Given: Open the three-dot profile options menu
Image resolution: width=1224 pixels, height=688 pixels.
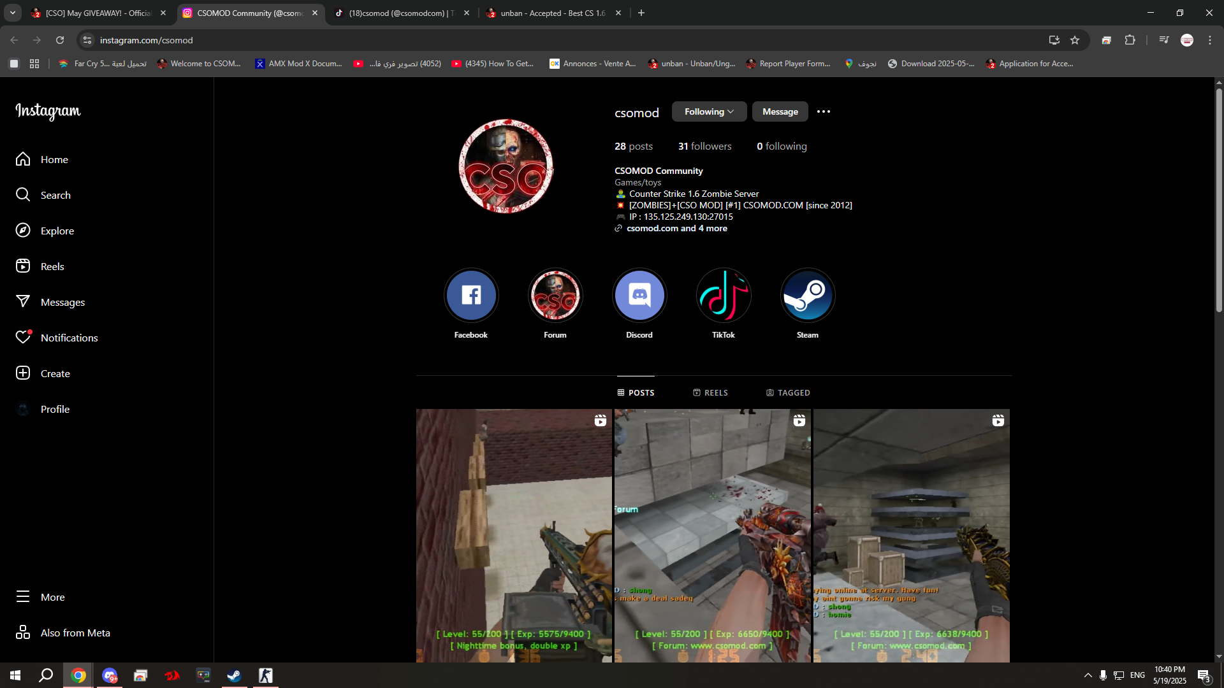Looking at the screenshot, I should coord(824,111).
